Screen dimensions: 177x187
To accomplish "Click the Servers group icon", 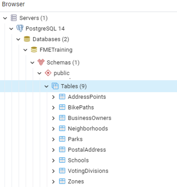I will click(14, 18).
